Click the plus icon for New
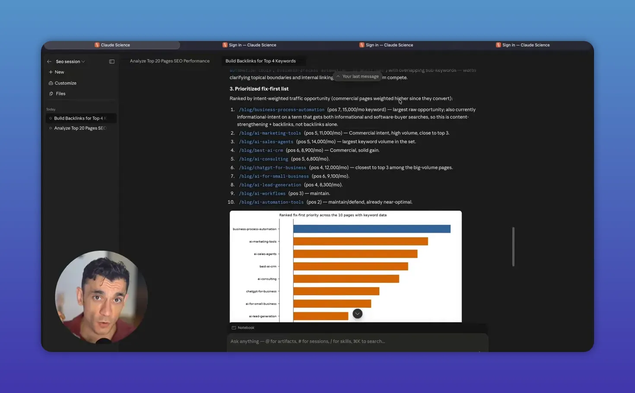The image size is (635, 393). [x=51, y=72]
